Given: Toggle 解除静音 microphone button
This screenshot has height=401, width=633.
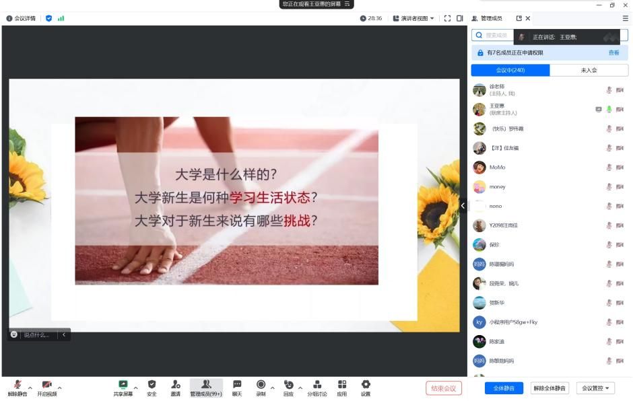Looking at the screenshot, I should click(18, 384).
